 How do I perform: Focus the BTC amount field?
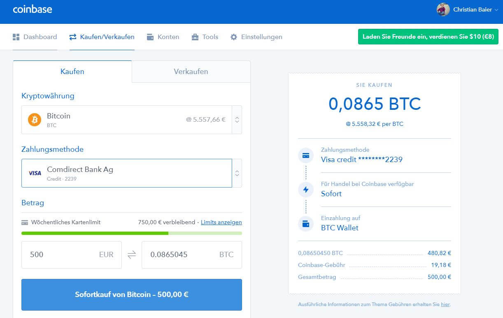point(192,255)
